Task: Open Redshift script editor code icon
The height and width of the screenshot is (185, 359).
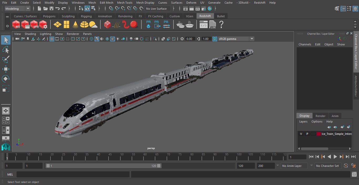Action: (204, 25)
